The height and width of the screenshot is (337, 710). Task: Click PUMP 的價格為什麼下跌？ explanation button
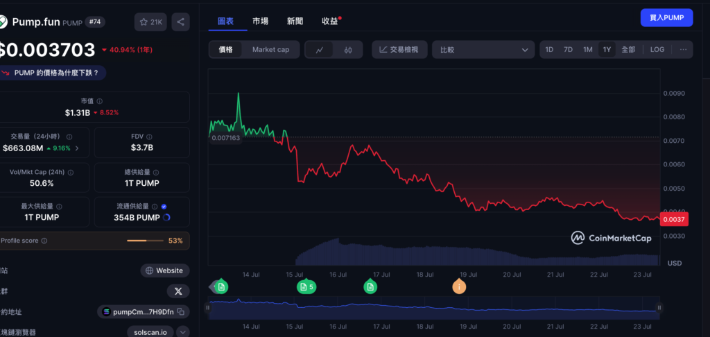pos(51,73)
